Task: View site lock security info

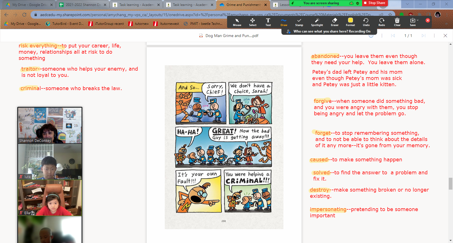Action: pos(35,15)
